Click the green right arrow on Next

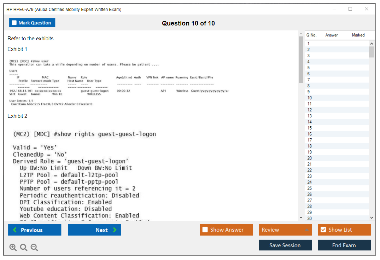point(115,230)
